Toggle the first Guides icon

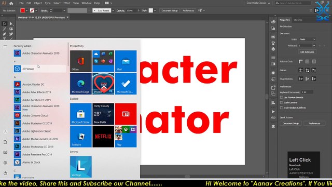(301, 70)
